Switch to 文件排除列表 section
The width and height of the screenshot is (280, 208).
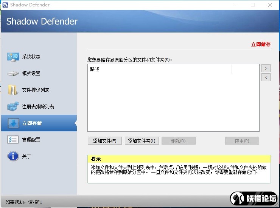[x=39, y=90]
